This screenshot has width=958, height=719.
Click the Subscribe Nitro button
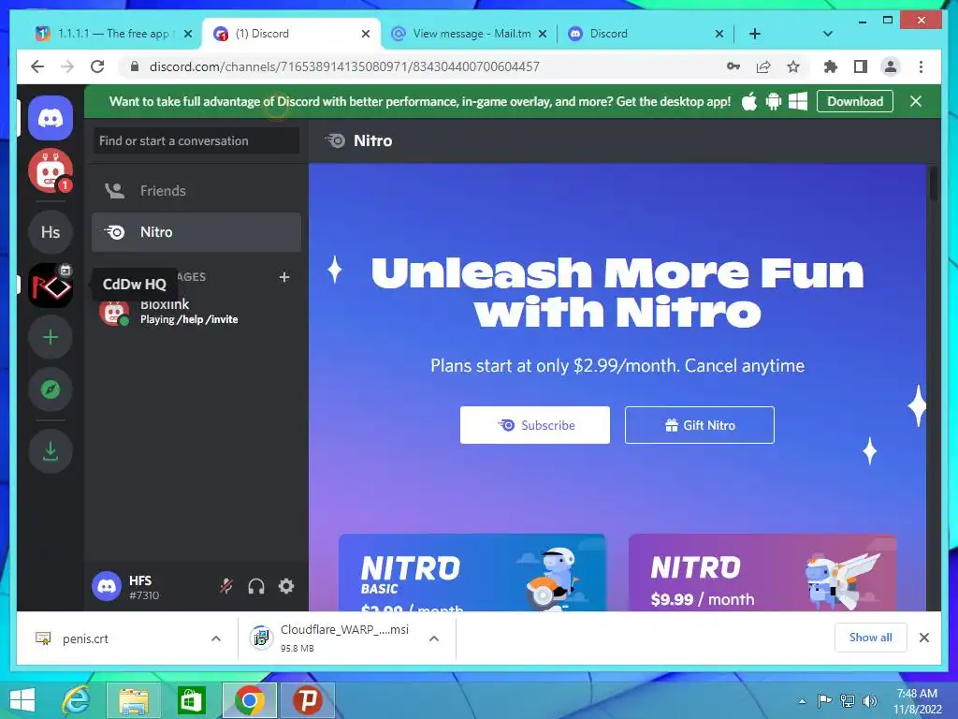coord(534,425)
